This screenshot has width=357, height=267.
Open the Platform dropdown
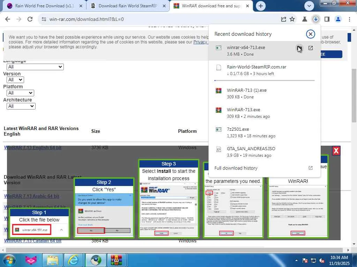pos(20,93)
